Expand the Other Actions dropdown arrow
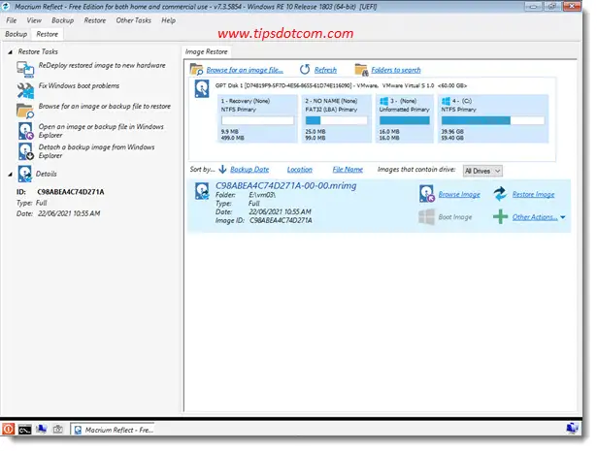This screenshot has height=451, width=597. click(563, 217)
